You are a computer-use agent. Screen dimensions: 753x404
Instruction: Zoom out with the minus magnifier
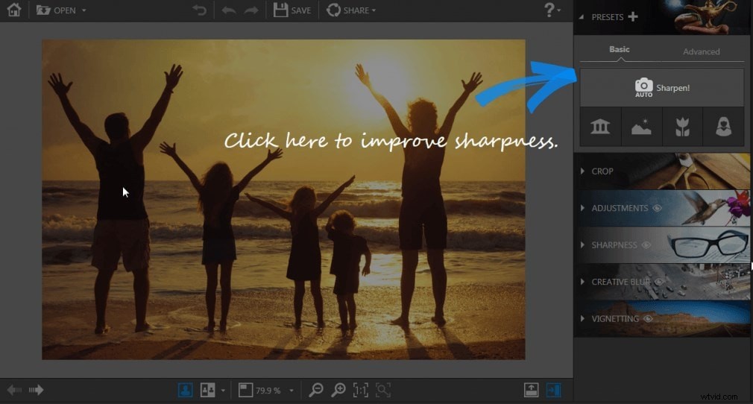(x=315, y=390)
